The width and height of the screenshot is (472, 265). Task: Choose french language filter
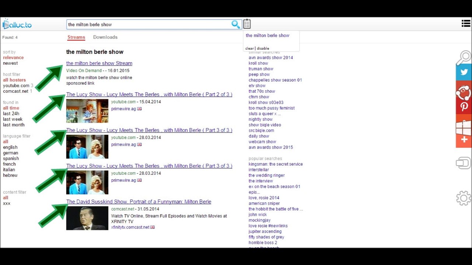point(9,164)
